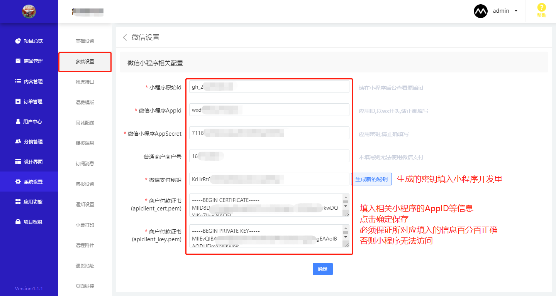The width and height of the screenshot is (556, 296).
Task: Select the 远程附件 submenu item
Action: tap(85, 245)
